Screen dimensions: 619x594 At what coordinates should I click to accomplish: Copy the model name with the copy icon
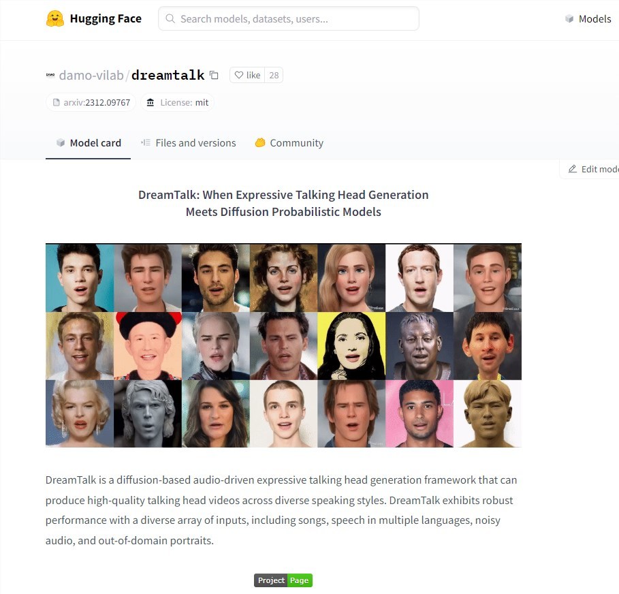214,75
